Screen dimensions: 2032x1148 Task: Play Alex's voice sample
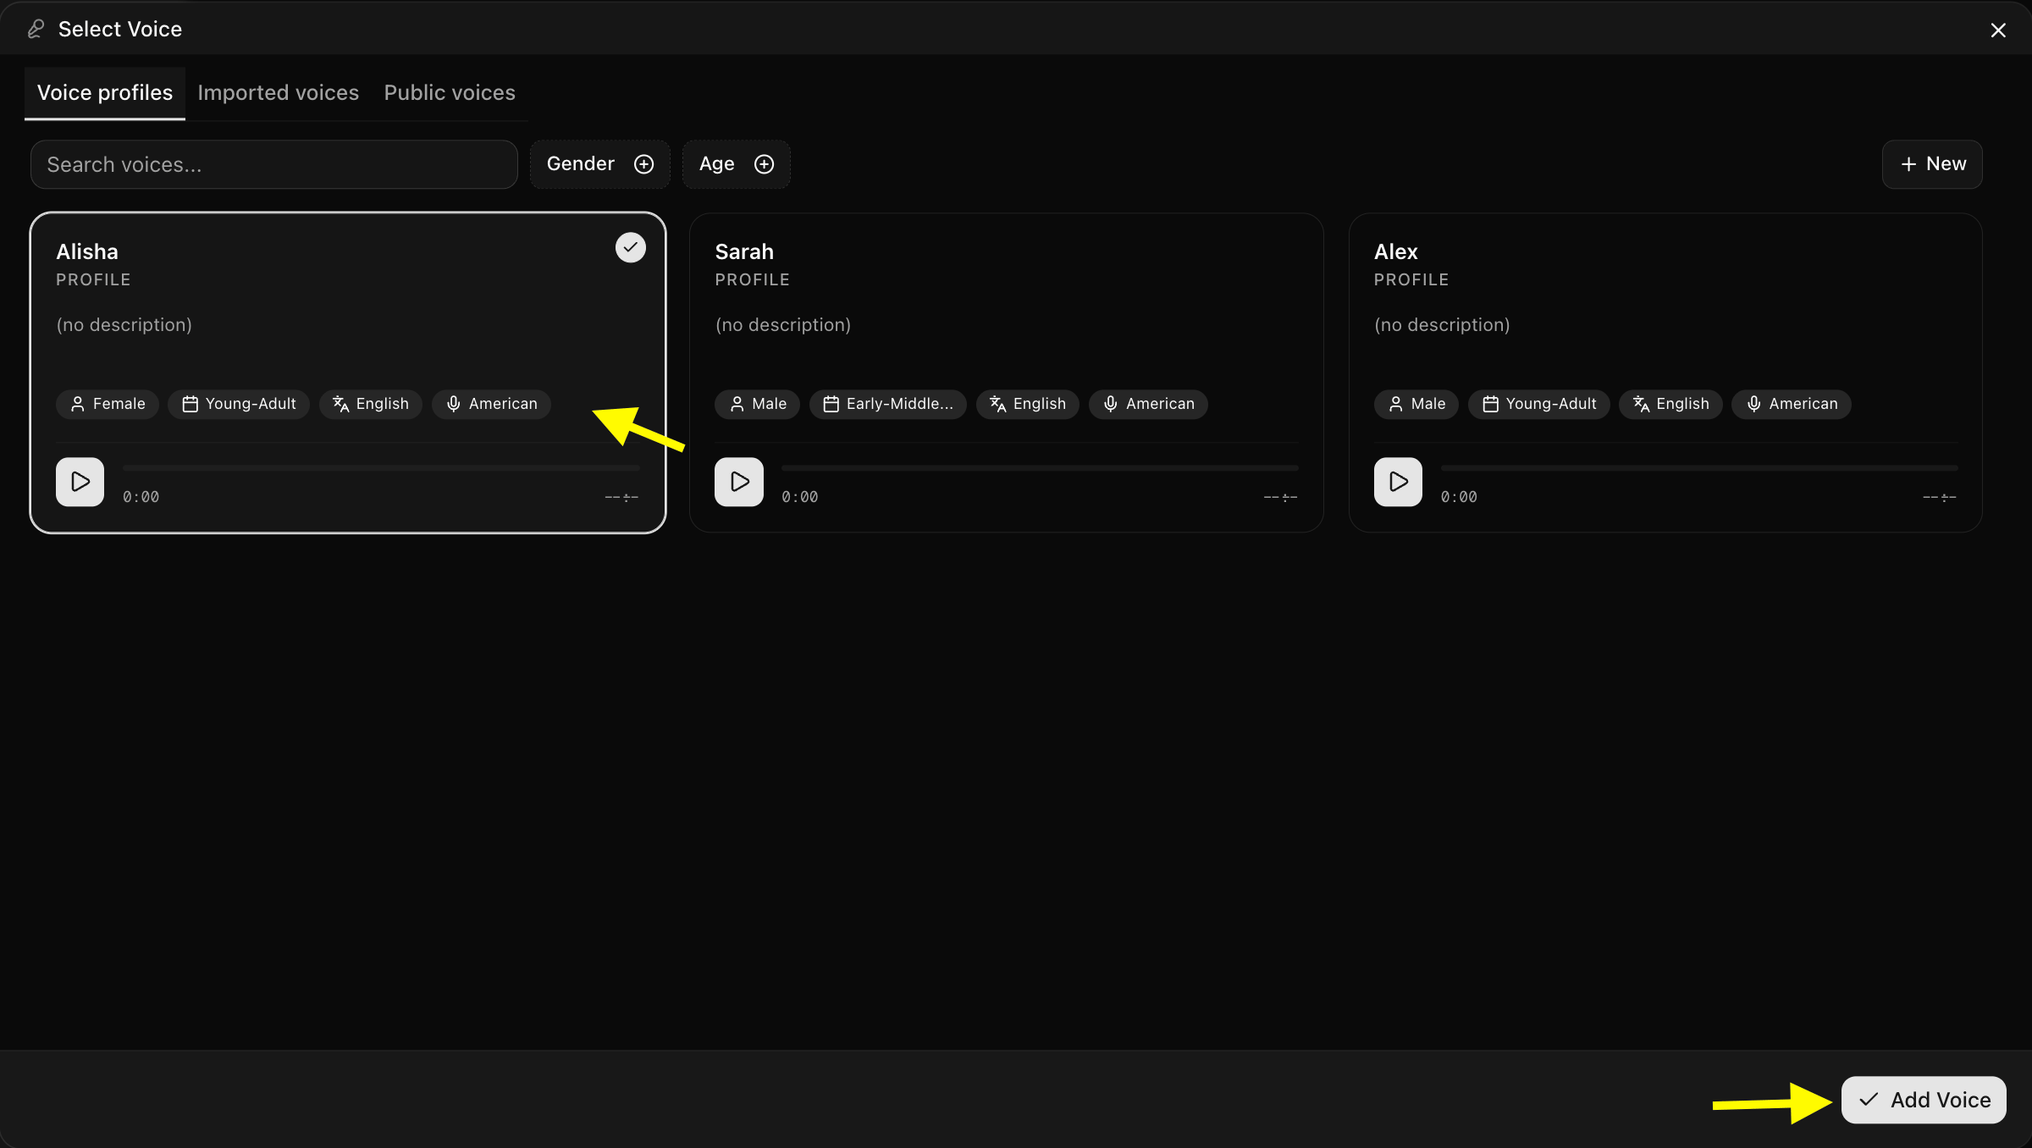click(1398, 482)
